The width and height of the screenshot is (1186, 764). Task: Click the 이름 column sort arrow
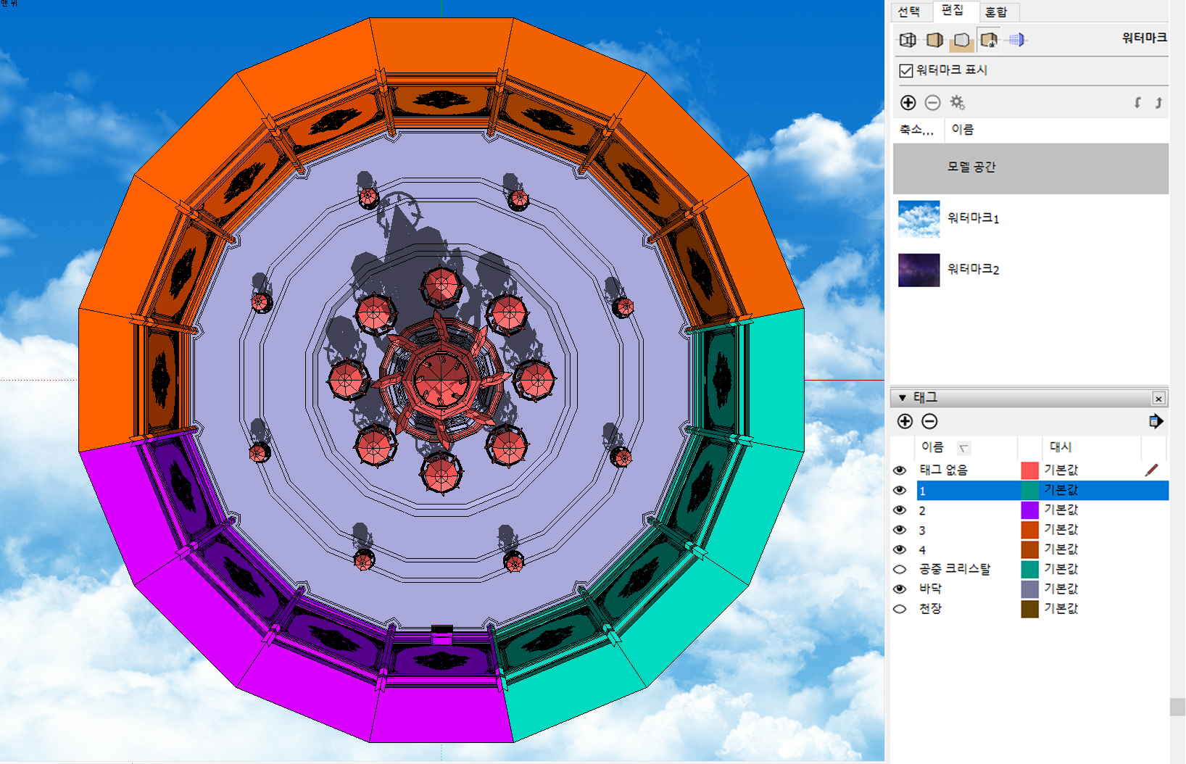963,448
